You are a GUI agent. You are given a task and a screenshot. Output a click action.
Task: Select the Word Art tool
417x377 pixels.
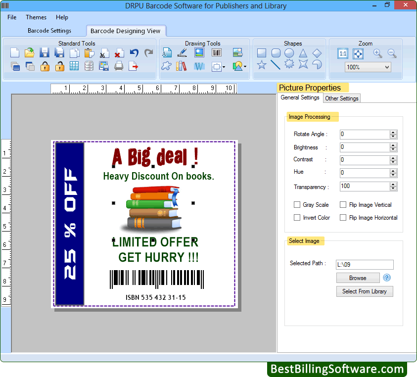[199, 66]
